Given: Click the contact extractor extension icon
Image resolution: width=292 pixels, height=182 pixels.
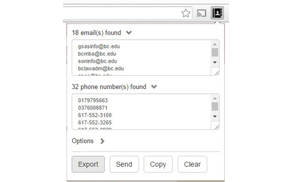Looking at the screenshot, I should pos(217,13).
